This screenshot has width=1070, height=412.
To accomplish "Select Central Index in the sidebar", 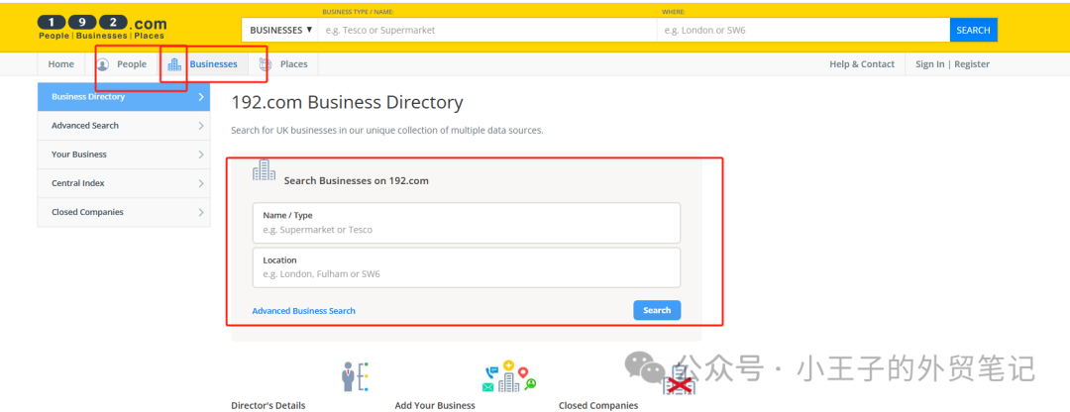I will (124, 183).
